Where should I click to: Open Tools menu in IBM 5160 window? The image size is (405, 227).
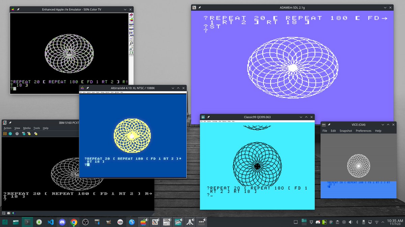pyautogui.click(x=36, y=128)
